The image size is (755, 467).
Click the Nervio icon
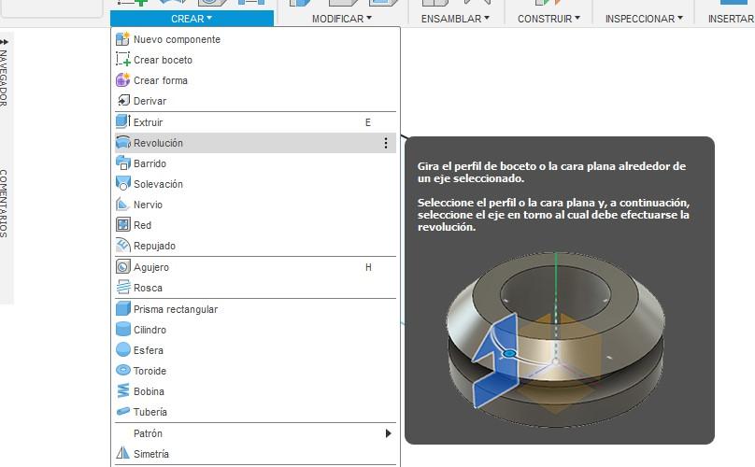tap(122, 205)
